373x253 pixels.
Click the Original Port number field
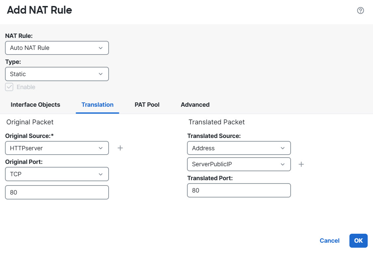pos(57,192)
